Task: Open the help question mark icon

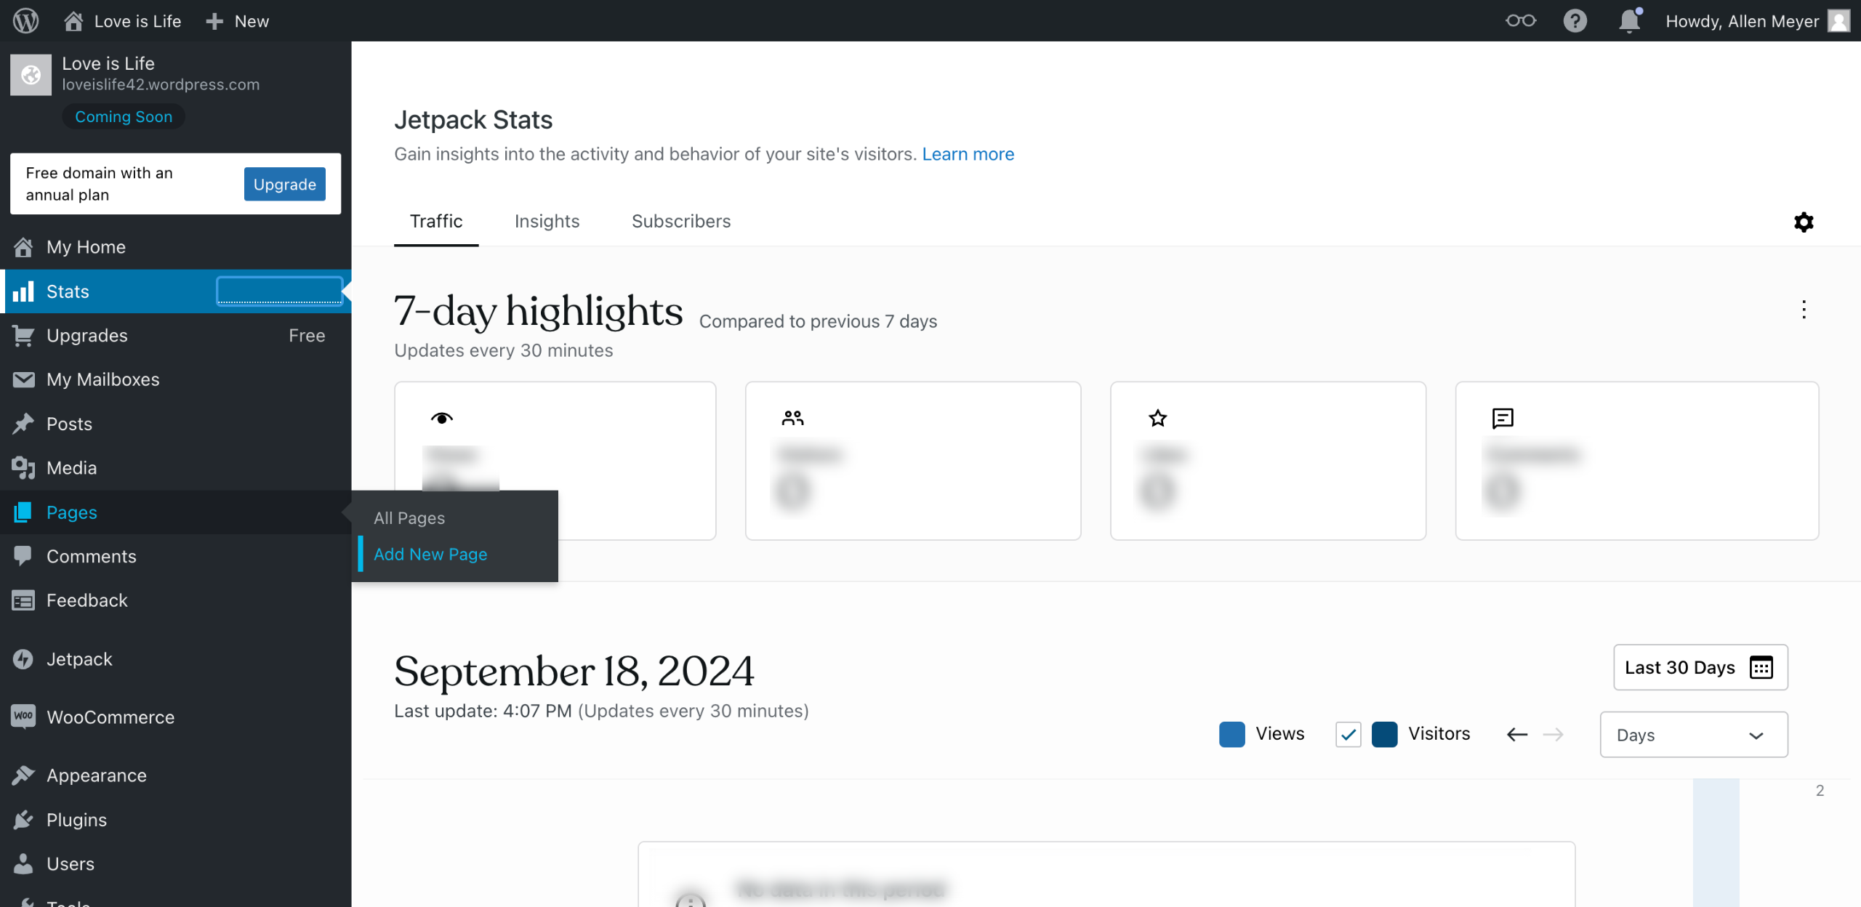Action: 1575,20
